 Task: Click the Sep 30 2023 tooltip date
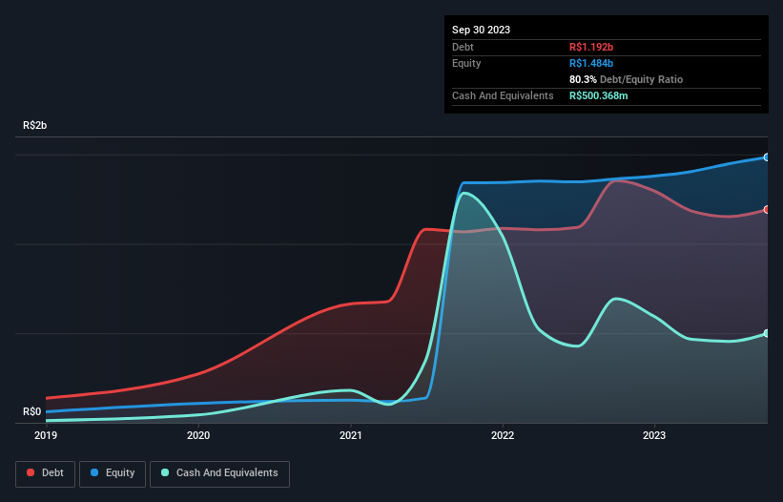pyautogui.click(x=481, y=30)
